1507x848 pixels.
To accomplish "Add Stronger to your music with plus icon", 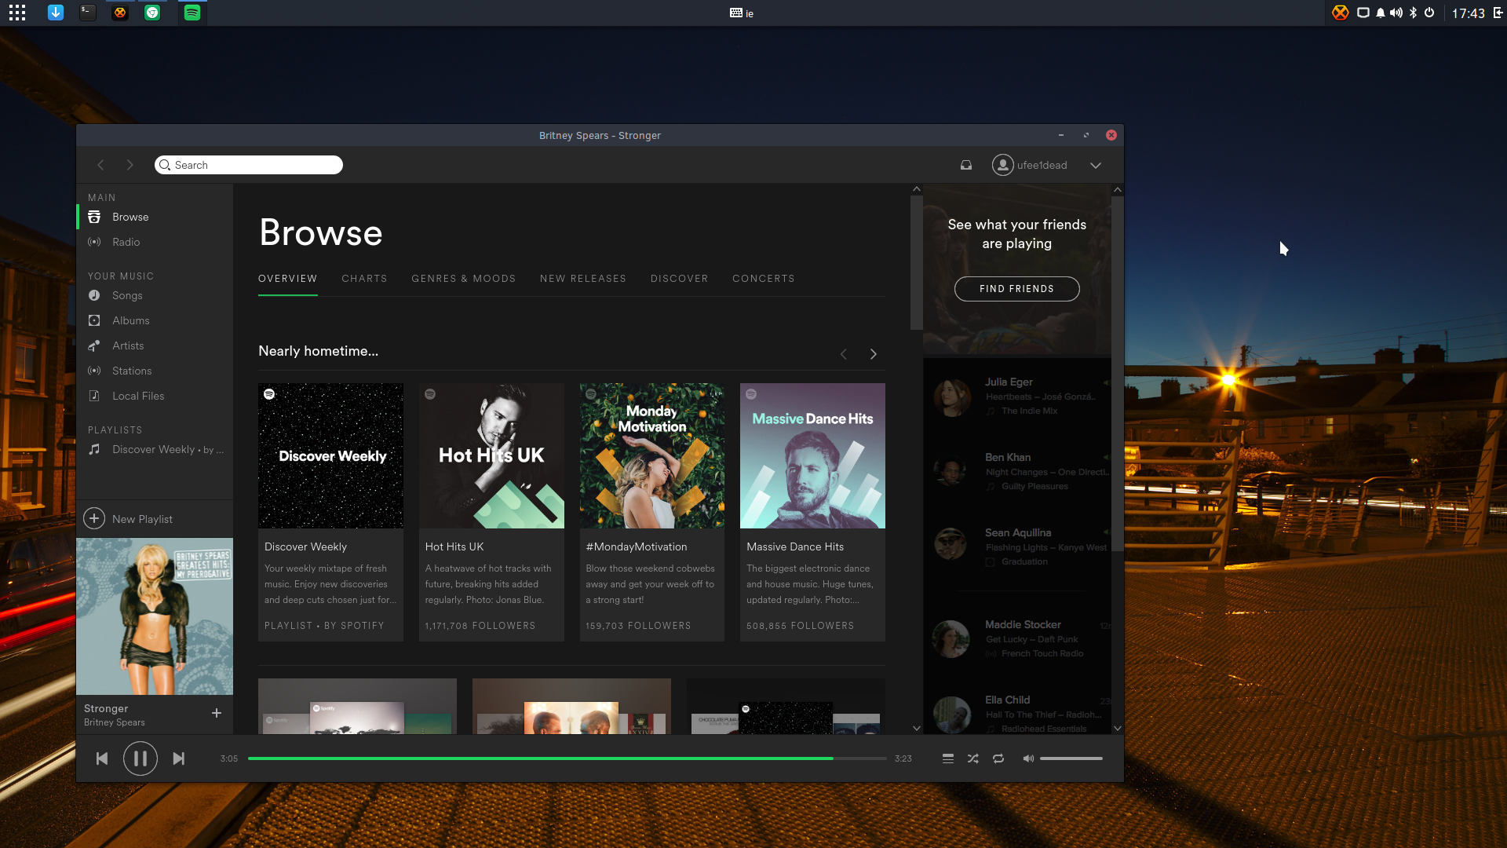I will tap(217, 713).
